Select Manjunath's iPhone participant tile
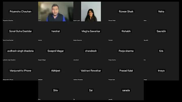The width and height of the screenshot is (182, 102). pos(20,71)
